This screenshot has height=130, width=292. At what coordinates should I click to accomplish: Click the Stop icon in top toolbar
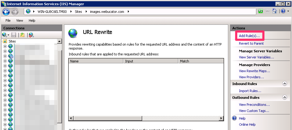point(267,11)
